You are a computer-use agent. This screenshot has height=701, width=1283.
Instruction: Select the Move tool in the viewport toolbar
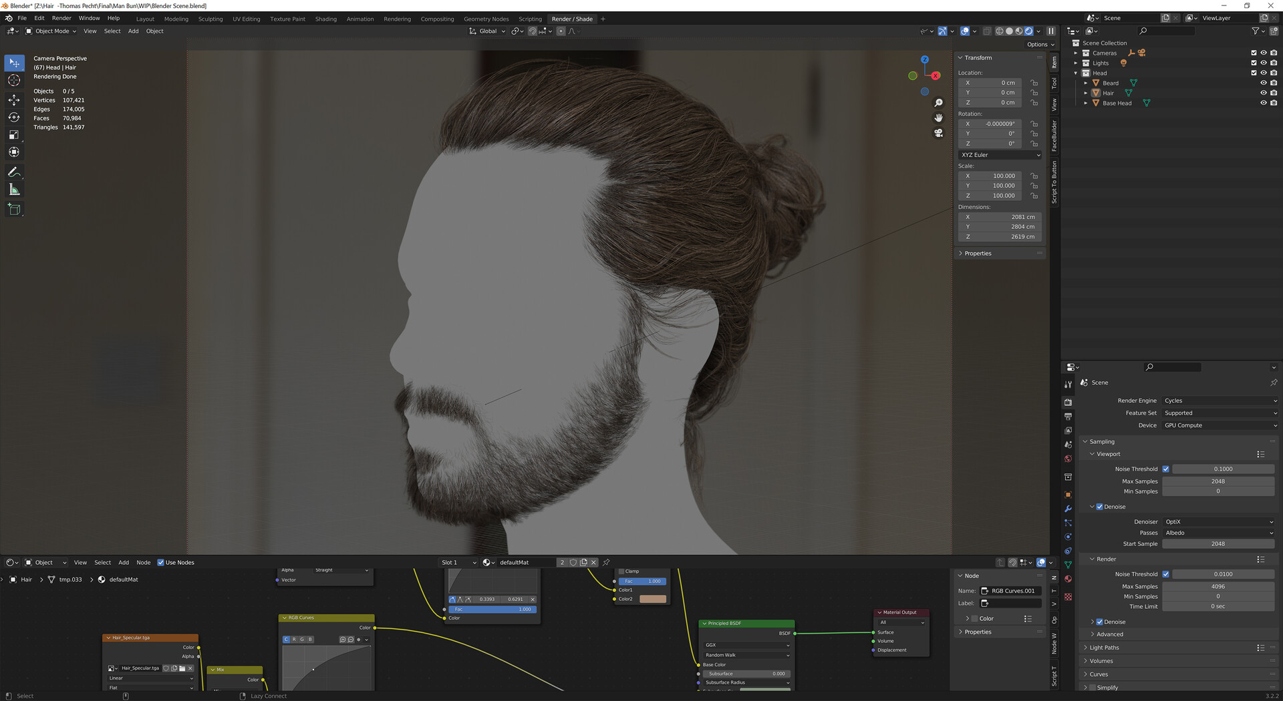pyautogui.click(x=14, y=99)
